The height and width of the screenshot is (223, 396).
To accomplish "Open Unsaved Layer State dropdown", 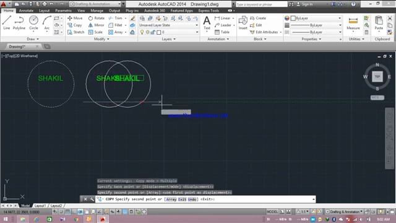I will pos(168,25).
